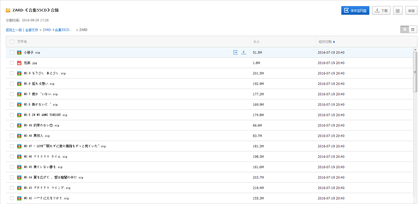Select checkbox for NO.47 LOVE 眠れずに row
Viewport: 418px width, 204px height.
12,146
